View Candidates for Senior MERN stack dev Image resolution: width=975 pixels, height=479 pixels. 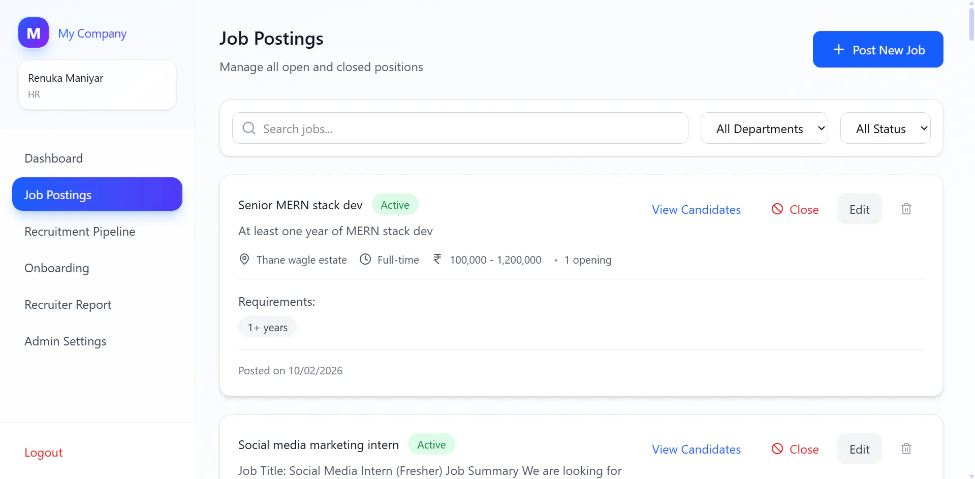(x=696, y=209)
